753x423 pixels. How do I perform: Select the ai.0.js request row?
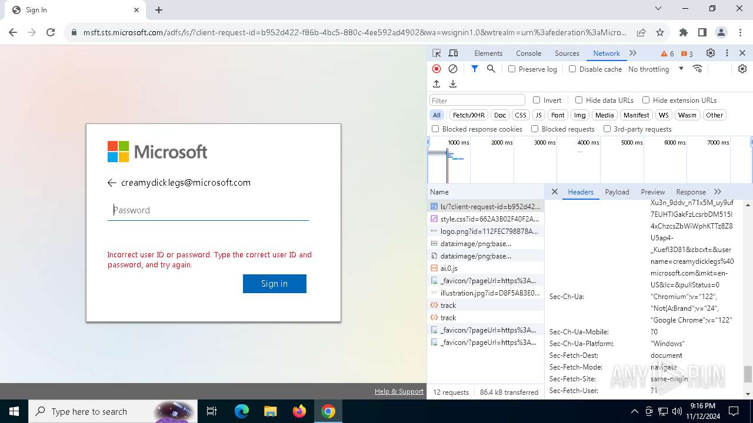click(486, 268)
